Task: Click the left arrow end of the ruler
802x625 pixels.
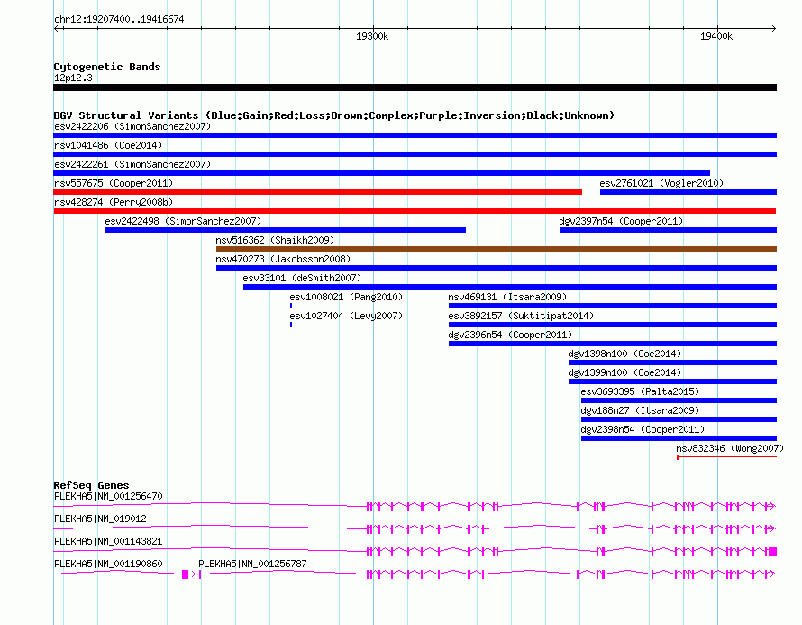Action: pos(56,28)
